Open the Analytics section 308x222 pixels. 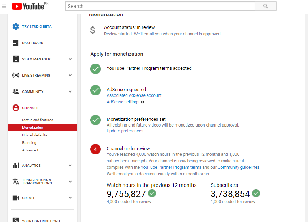pyautogui.click(x=31, y=166)
